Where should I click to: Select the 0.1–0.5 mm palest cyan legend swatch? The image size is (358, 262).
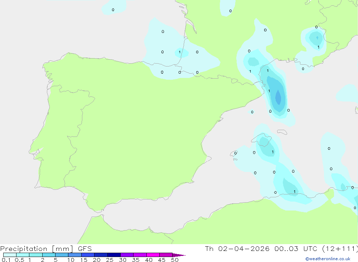click(10, 255)
